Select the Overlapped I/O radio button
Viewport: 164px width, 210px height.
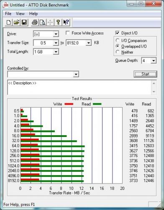tap(118, 46)
